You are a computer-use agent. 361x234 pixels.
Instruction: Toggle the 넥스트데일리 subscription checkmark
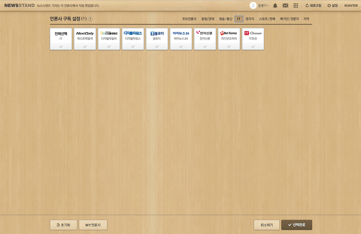click(x=85, y=47)
